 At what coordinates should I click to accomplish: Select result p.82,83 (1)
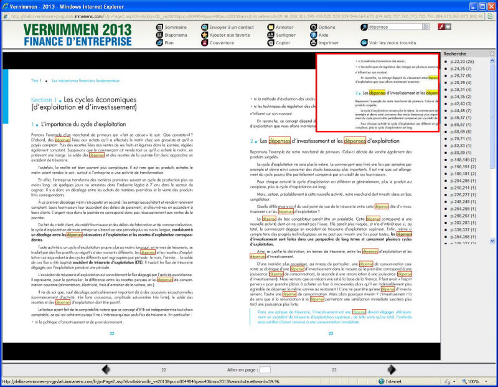tap(461, 146)
